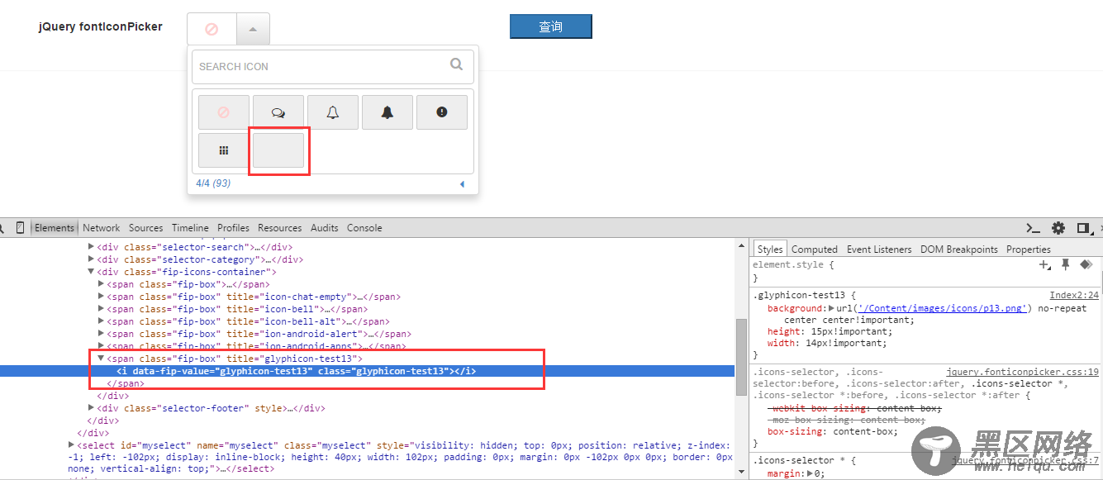Switch to Elements panel tab
Image resolution: width=1103 pixels, height=480 pixels.
55,228
